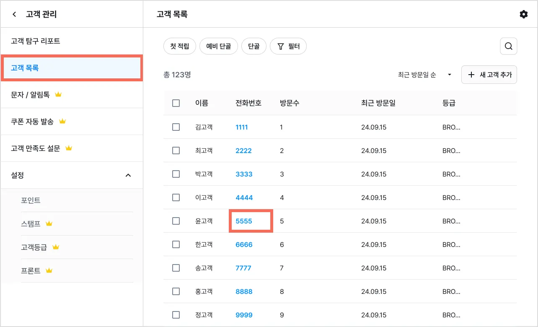Click the back arrow beside 고객 관리

pyautogui.click(x=14, y=14)
